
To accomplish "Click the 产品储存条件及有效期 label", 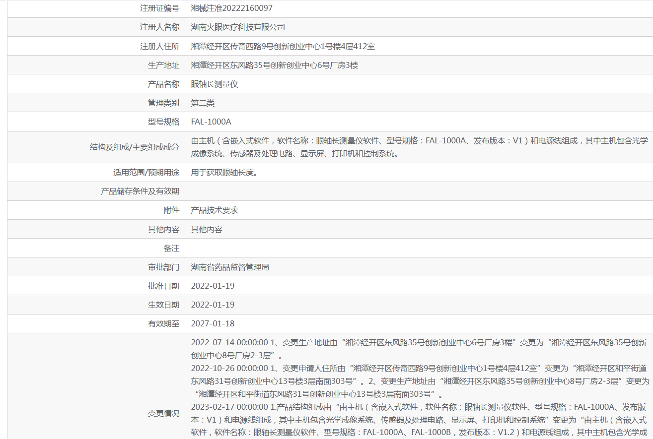I will tap(140, 191).
